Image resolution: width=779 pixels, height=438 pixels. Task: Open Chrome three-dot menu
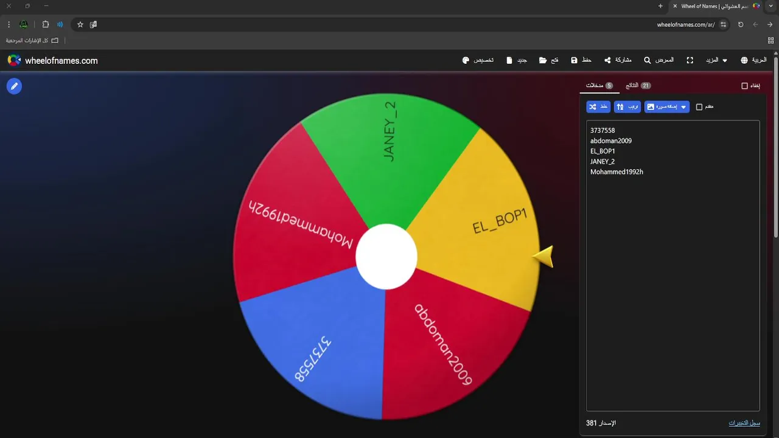9,24
